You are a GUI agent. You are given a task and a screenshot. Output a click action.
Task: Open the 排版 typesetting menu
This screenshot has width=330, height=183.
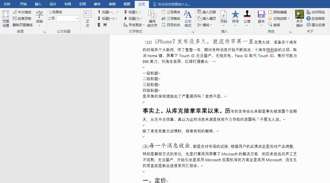point(40,19)
